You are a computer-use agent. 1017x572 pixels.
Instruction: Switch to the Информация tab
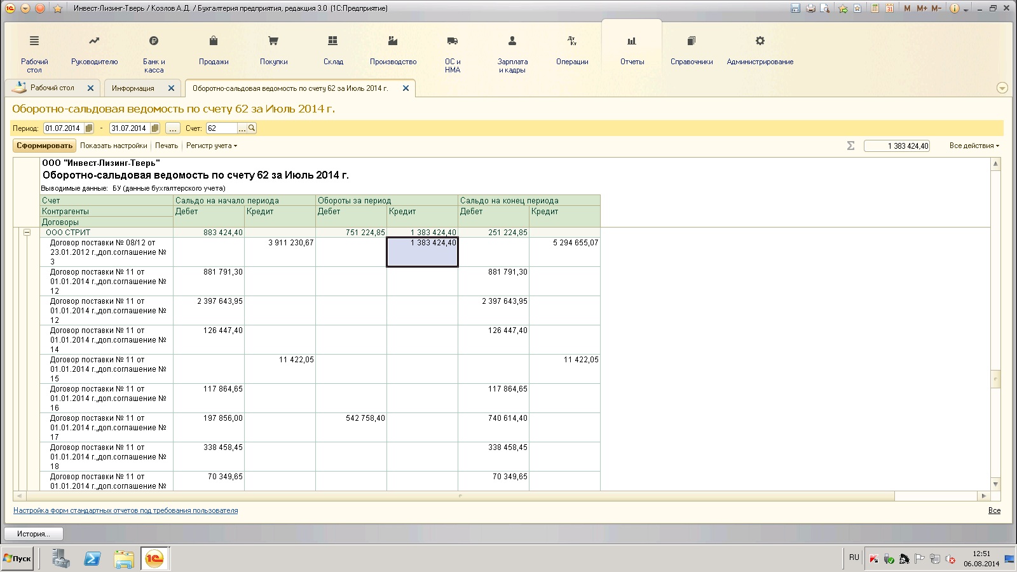click(133, 88)
